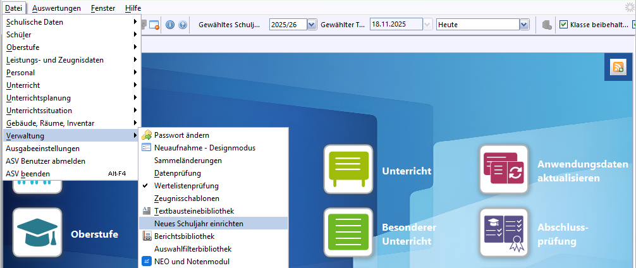Screen dimensions: 636x268
Task: Click the orange RSS feed icon
Action: (617, 68)
